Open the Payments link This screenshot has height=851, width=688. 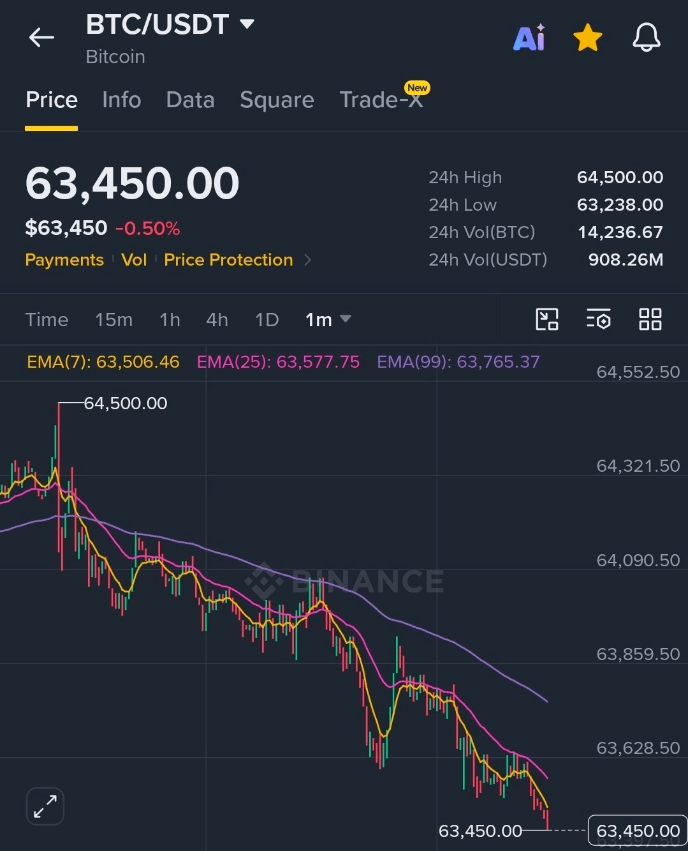64,260
